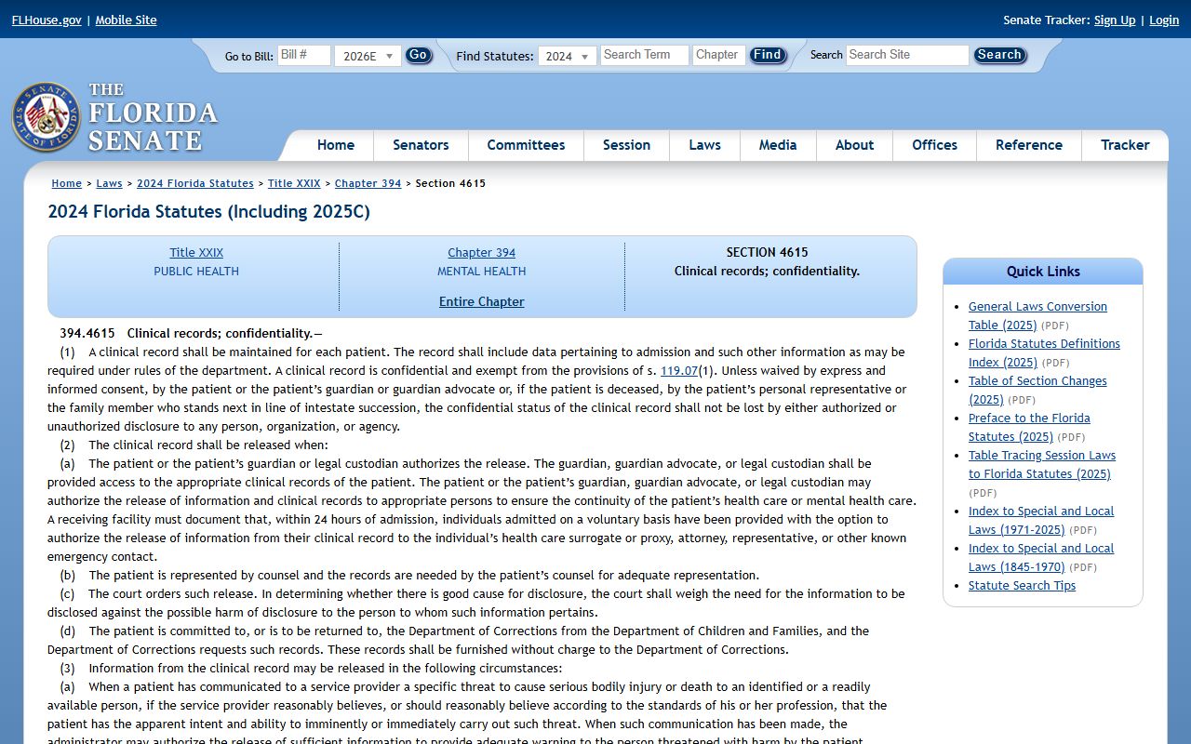Click the Find button for statutes

click(x=768, y=55)
